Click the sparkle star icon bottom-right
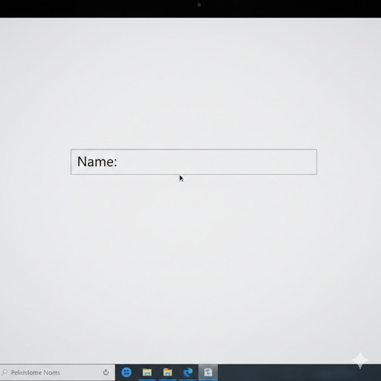This screenshot has width=381, height=381. (x=360, y=360)
